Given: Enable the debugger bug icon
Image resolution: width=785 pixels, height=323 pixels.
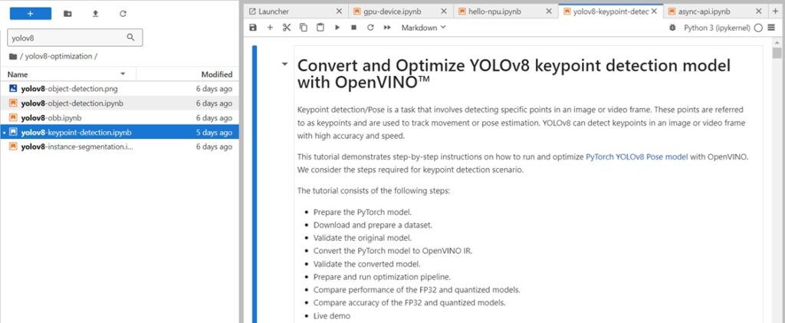Looking at the screenshot, I should 672,28.
